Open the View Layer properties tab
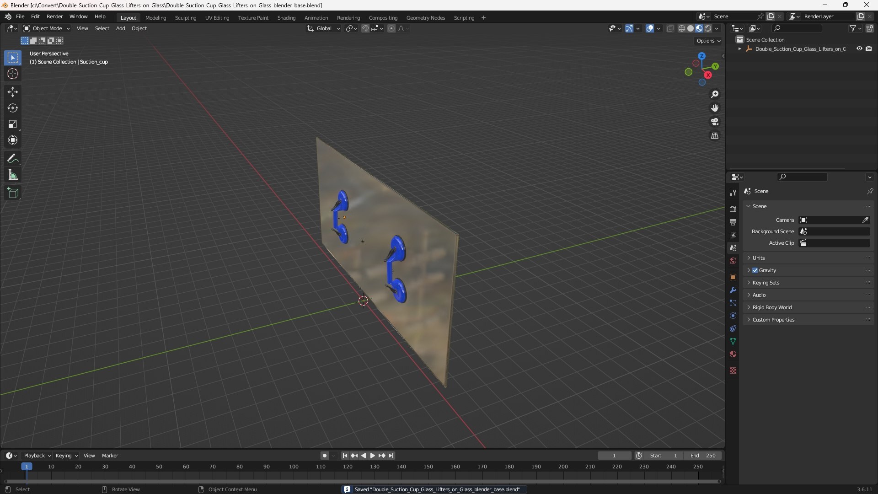Viewport: 878px width, 494px height. tap(733, 235)
